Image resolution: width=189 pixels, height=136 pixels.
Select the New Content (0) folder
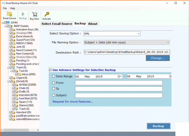tap(25, 54)
